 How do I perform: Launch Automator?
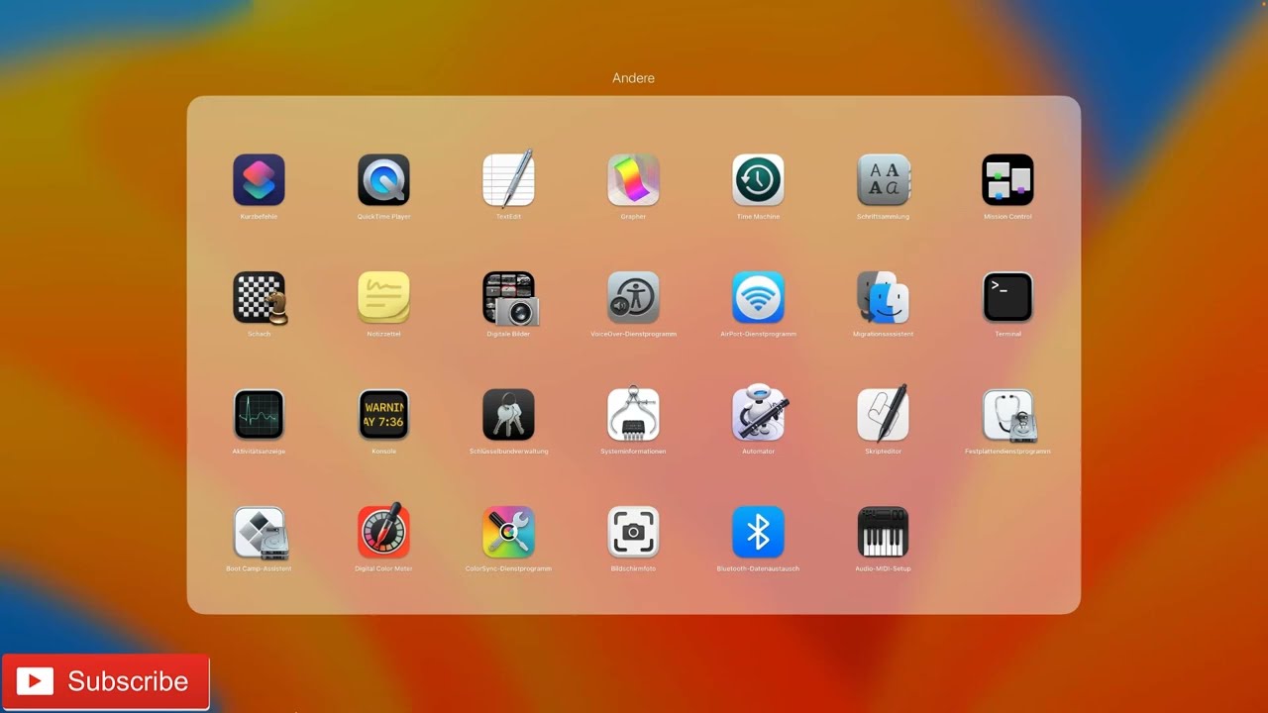758,413
